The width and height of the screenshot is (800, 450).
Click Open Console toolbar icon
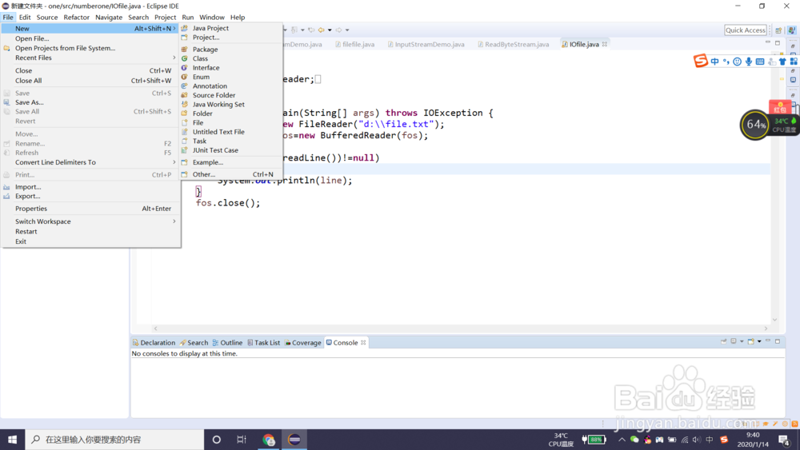point(750,341)
